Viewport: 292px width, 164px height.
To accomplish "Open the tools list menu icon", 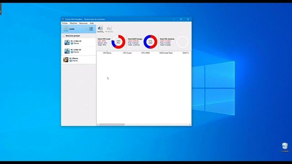I will pyautogui.click(x=91, y=29).
